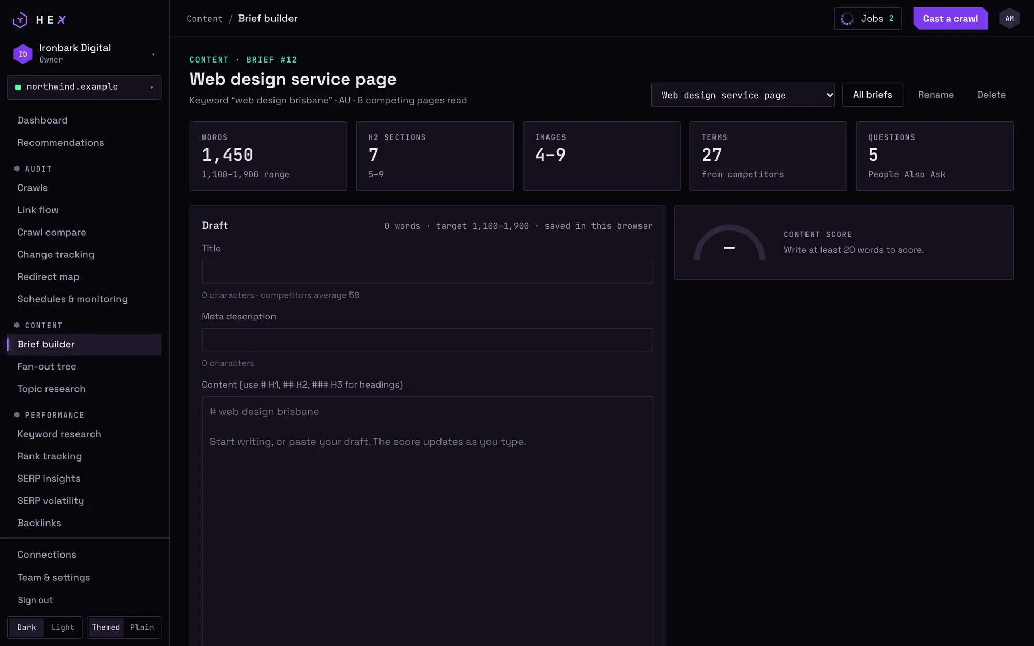Select Brief builder in sidebar

[84, 345]
